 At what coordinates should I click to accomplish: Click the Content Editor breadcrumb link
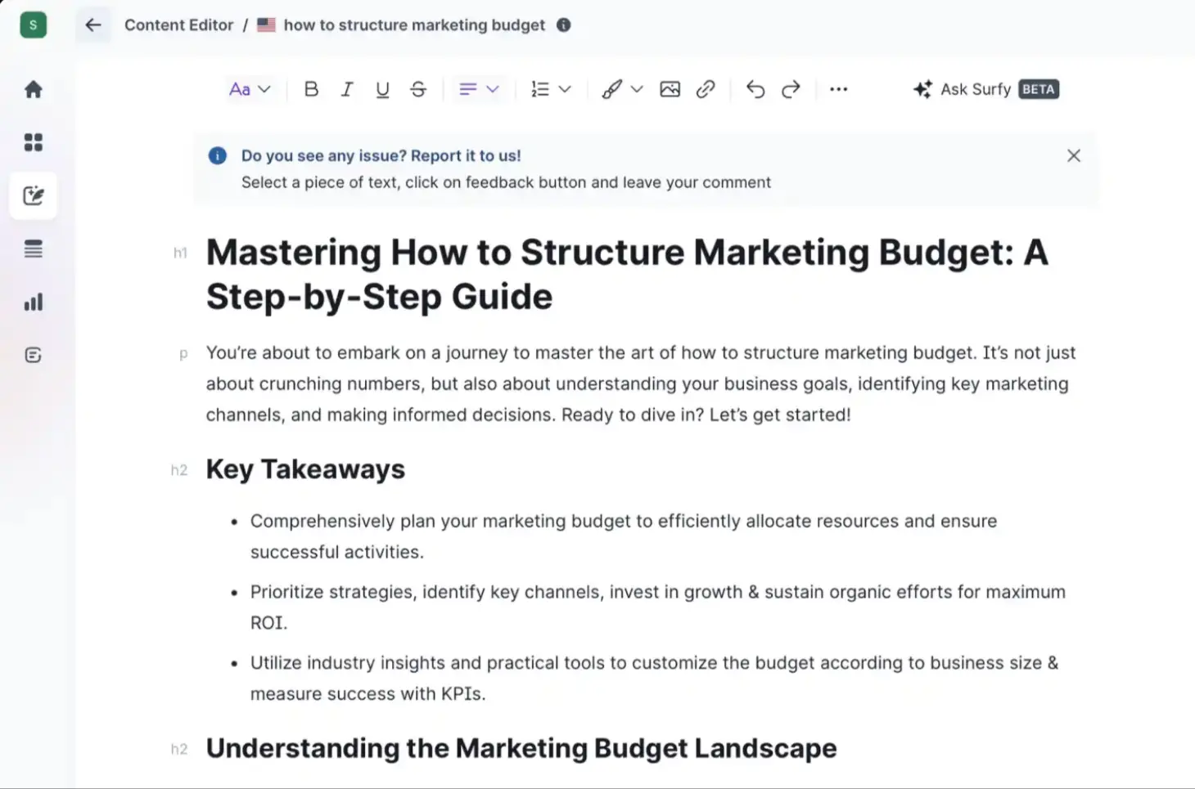click(178, 25)
